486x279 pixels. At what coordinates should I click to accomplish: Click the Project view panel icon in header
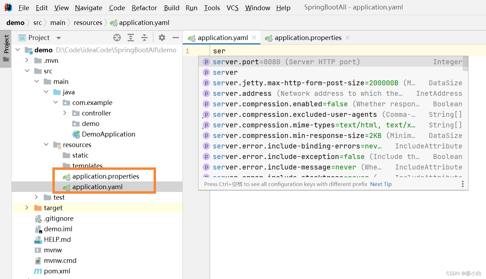[22, 38]
